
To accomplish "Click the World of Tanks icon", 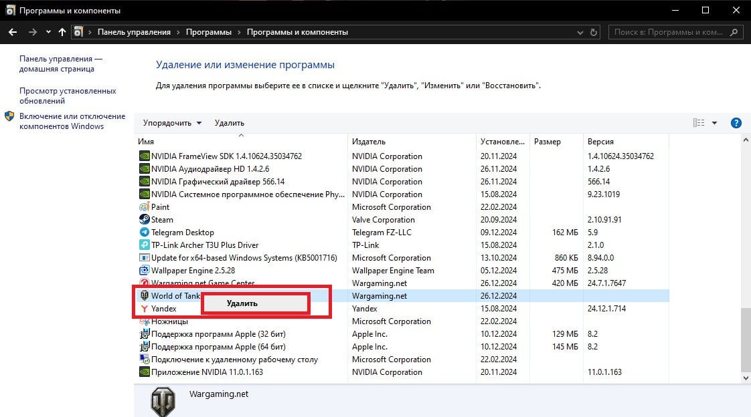I will point(144,295).
